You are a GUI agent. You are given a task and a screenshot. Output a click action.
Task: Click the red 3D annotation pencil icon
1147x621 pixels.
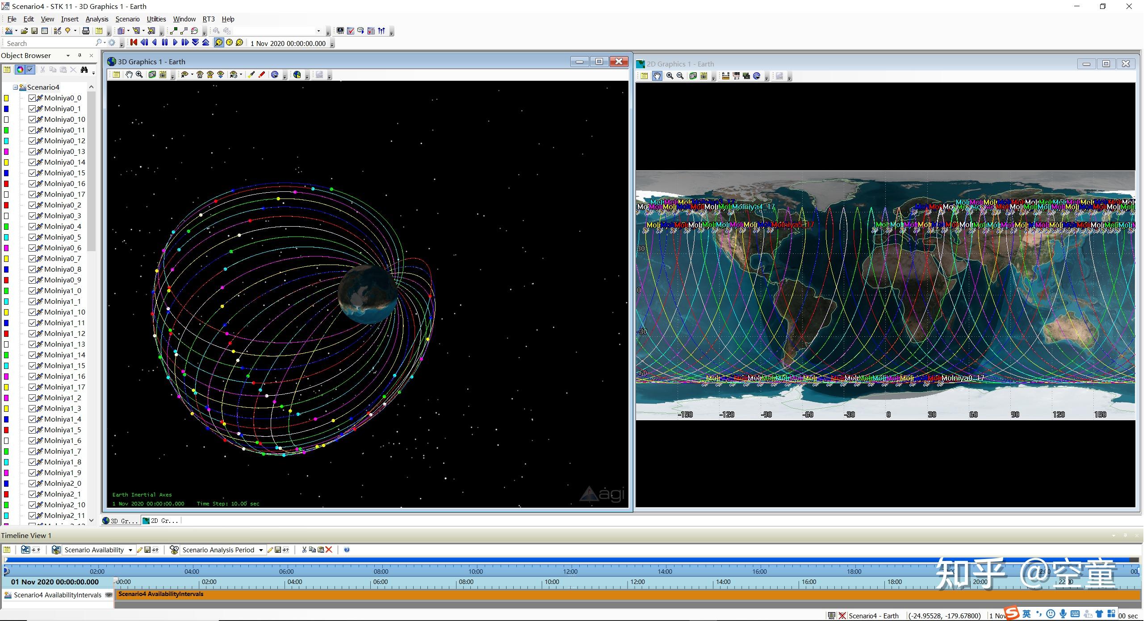pos(262,75)
